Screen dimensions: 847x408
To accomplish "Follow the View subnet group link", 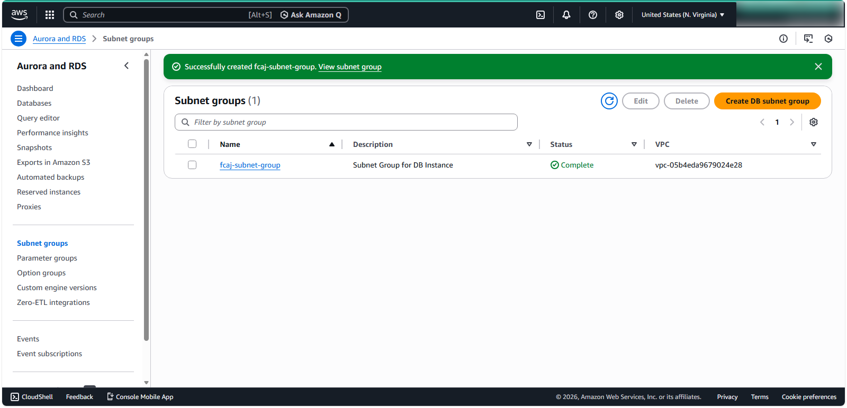I will tap(350, 67).
